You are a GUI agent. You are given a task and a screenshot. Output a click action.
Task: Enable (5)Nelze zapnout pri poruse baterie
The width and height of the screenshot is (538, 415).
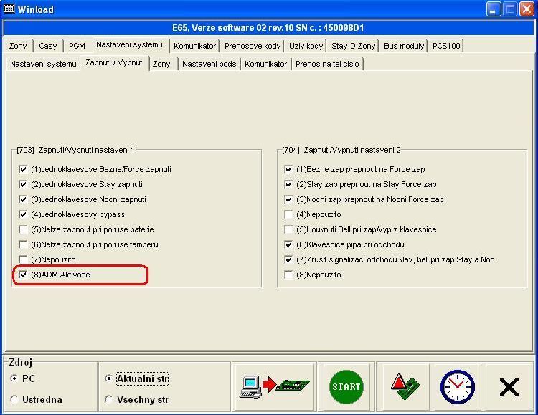pyautogui.click(x=24, y=229)
